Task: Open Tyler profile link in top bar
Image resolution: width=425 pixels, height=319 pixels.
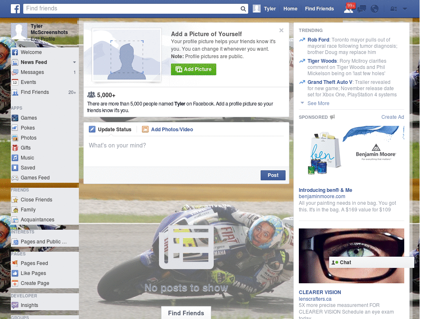Action: [270, 9]
